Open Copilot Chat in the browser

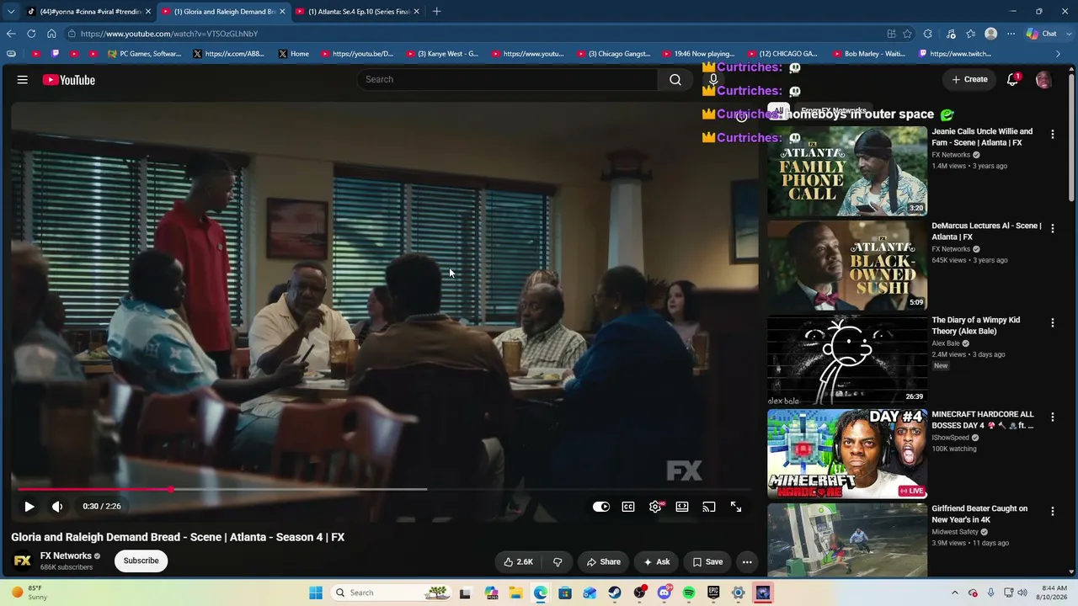[x=1042, y=34]
